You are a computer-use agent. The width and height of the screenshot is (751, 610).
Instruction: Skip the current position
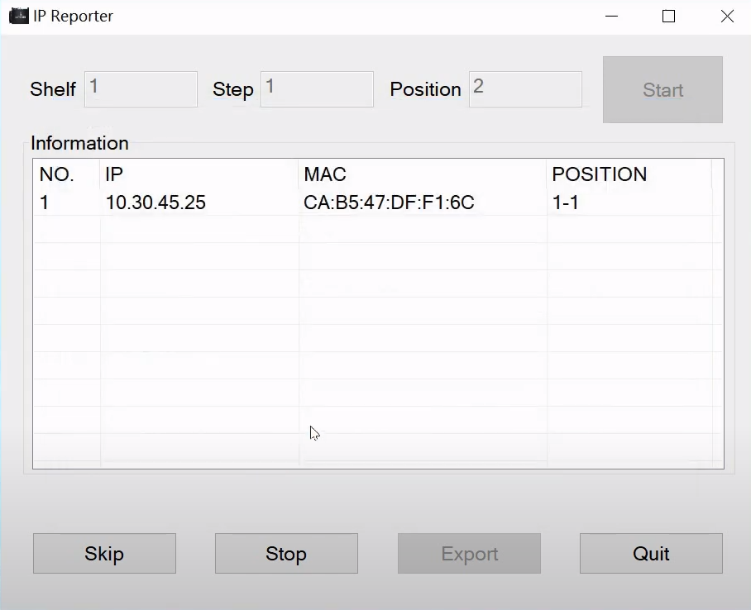(x=104, y=554)
